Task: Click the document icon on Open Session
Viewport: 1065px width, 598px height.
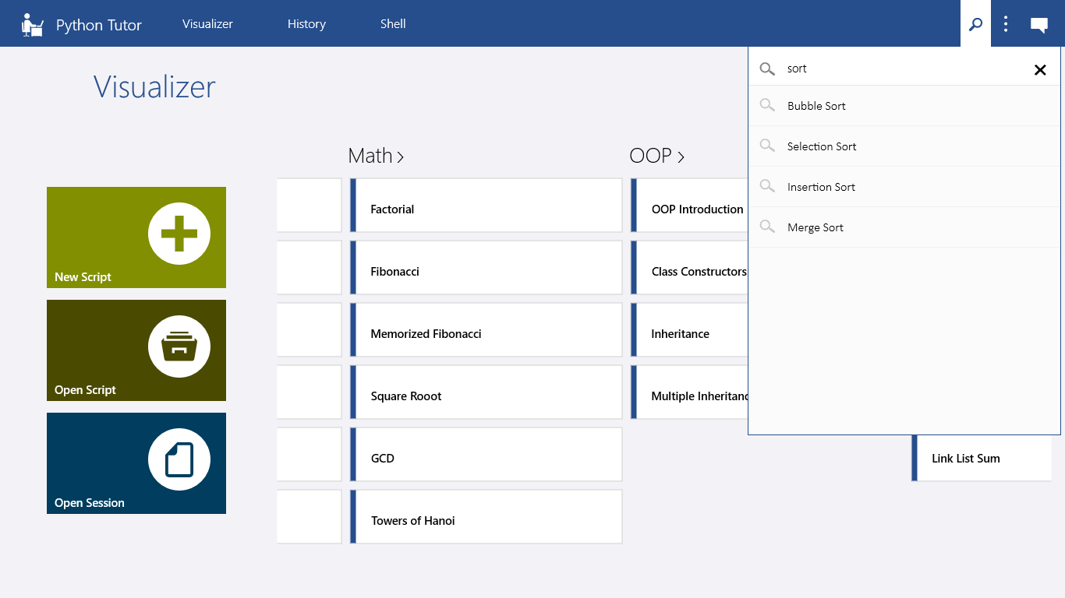Action: click(179, 459)
